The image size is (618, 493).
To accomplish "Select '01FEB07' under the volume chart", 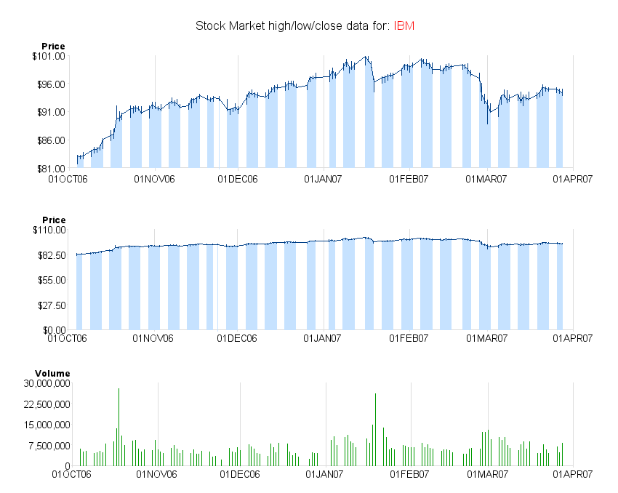I will click(x=409, y=473).
